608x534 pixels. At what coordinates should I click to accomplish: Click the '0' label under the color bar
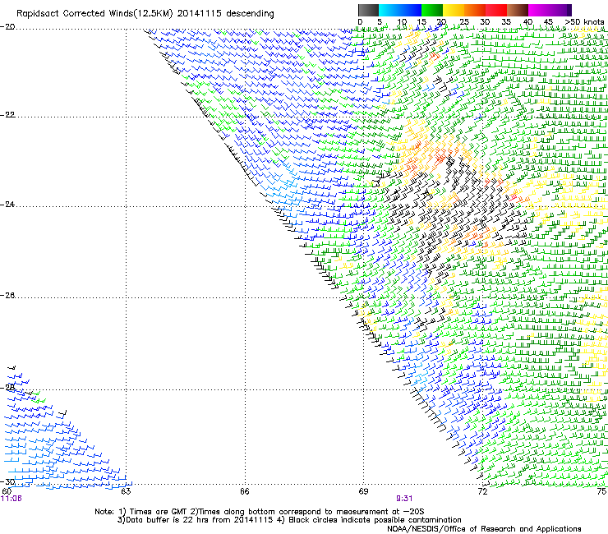[360, 22]
